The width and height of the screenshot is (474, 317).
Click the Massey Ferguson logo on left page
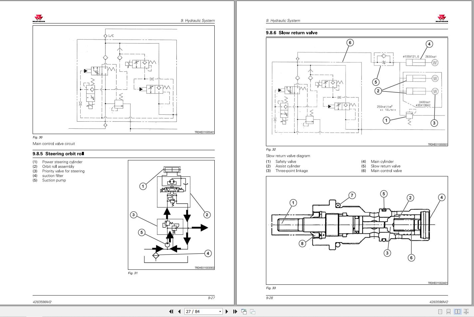[x=39, y=19]
